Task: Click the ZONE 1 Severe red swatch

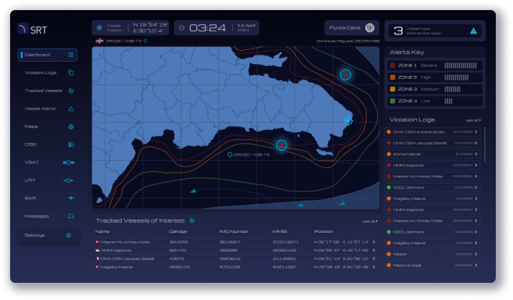Action: 393,66
